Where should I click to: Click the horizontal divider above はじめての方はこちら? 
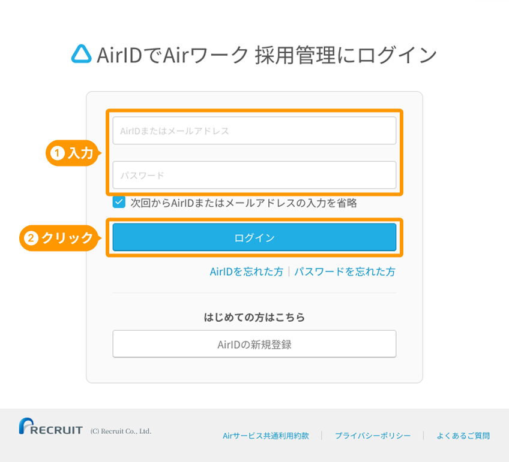coord(254,293)
